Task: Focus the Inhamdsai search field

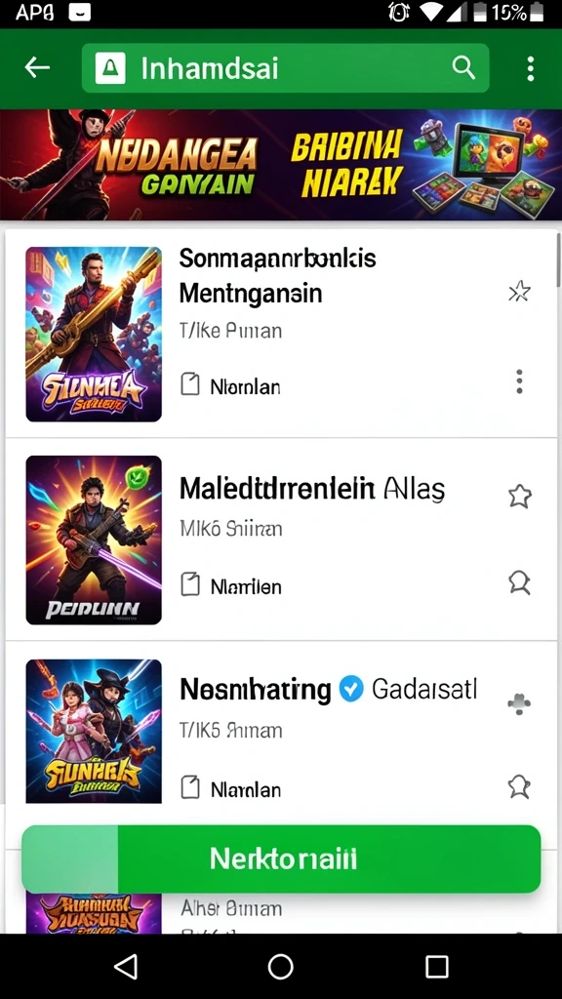Action: [286, 68]
